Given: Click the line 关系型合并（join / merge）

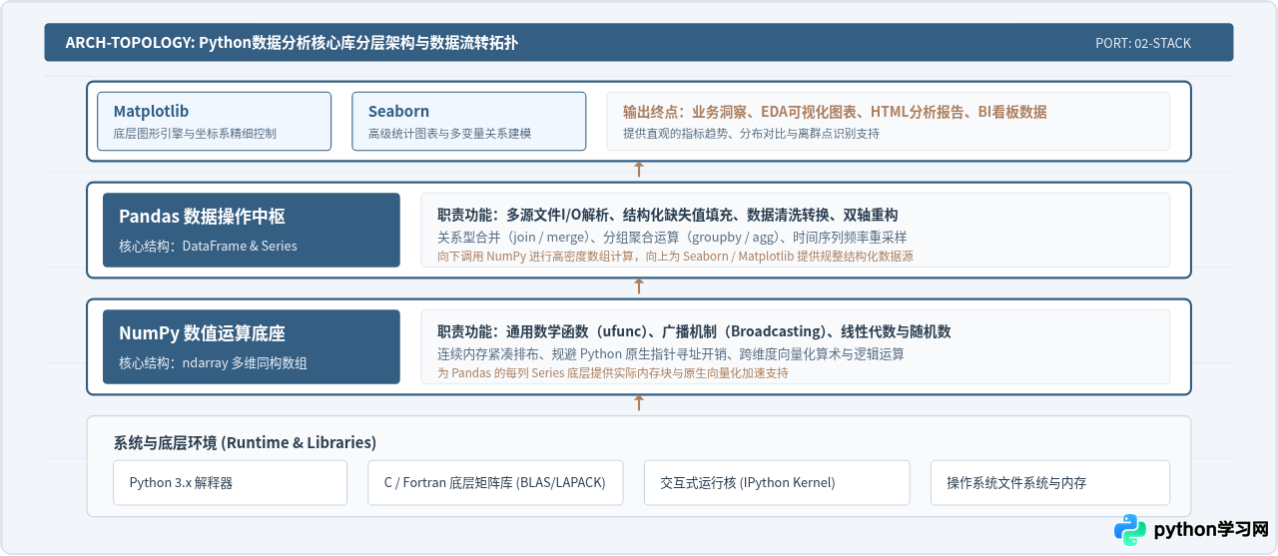Looking at the screenshot, I should pyautogui.click(x=672, y=238).
